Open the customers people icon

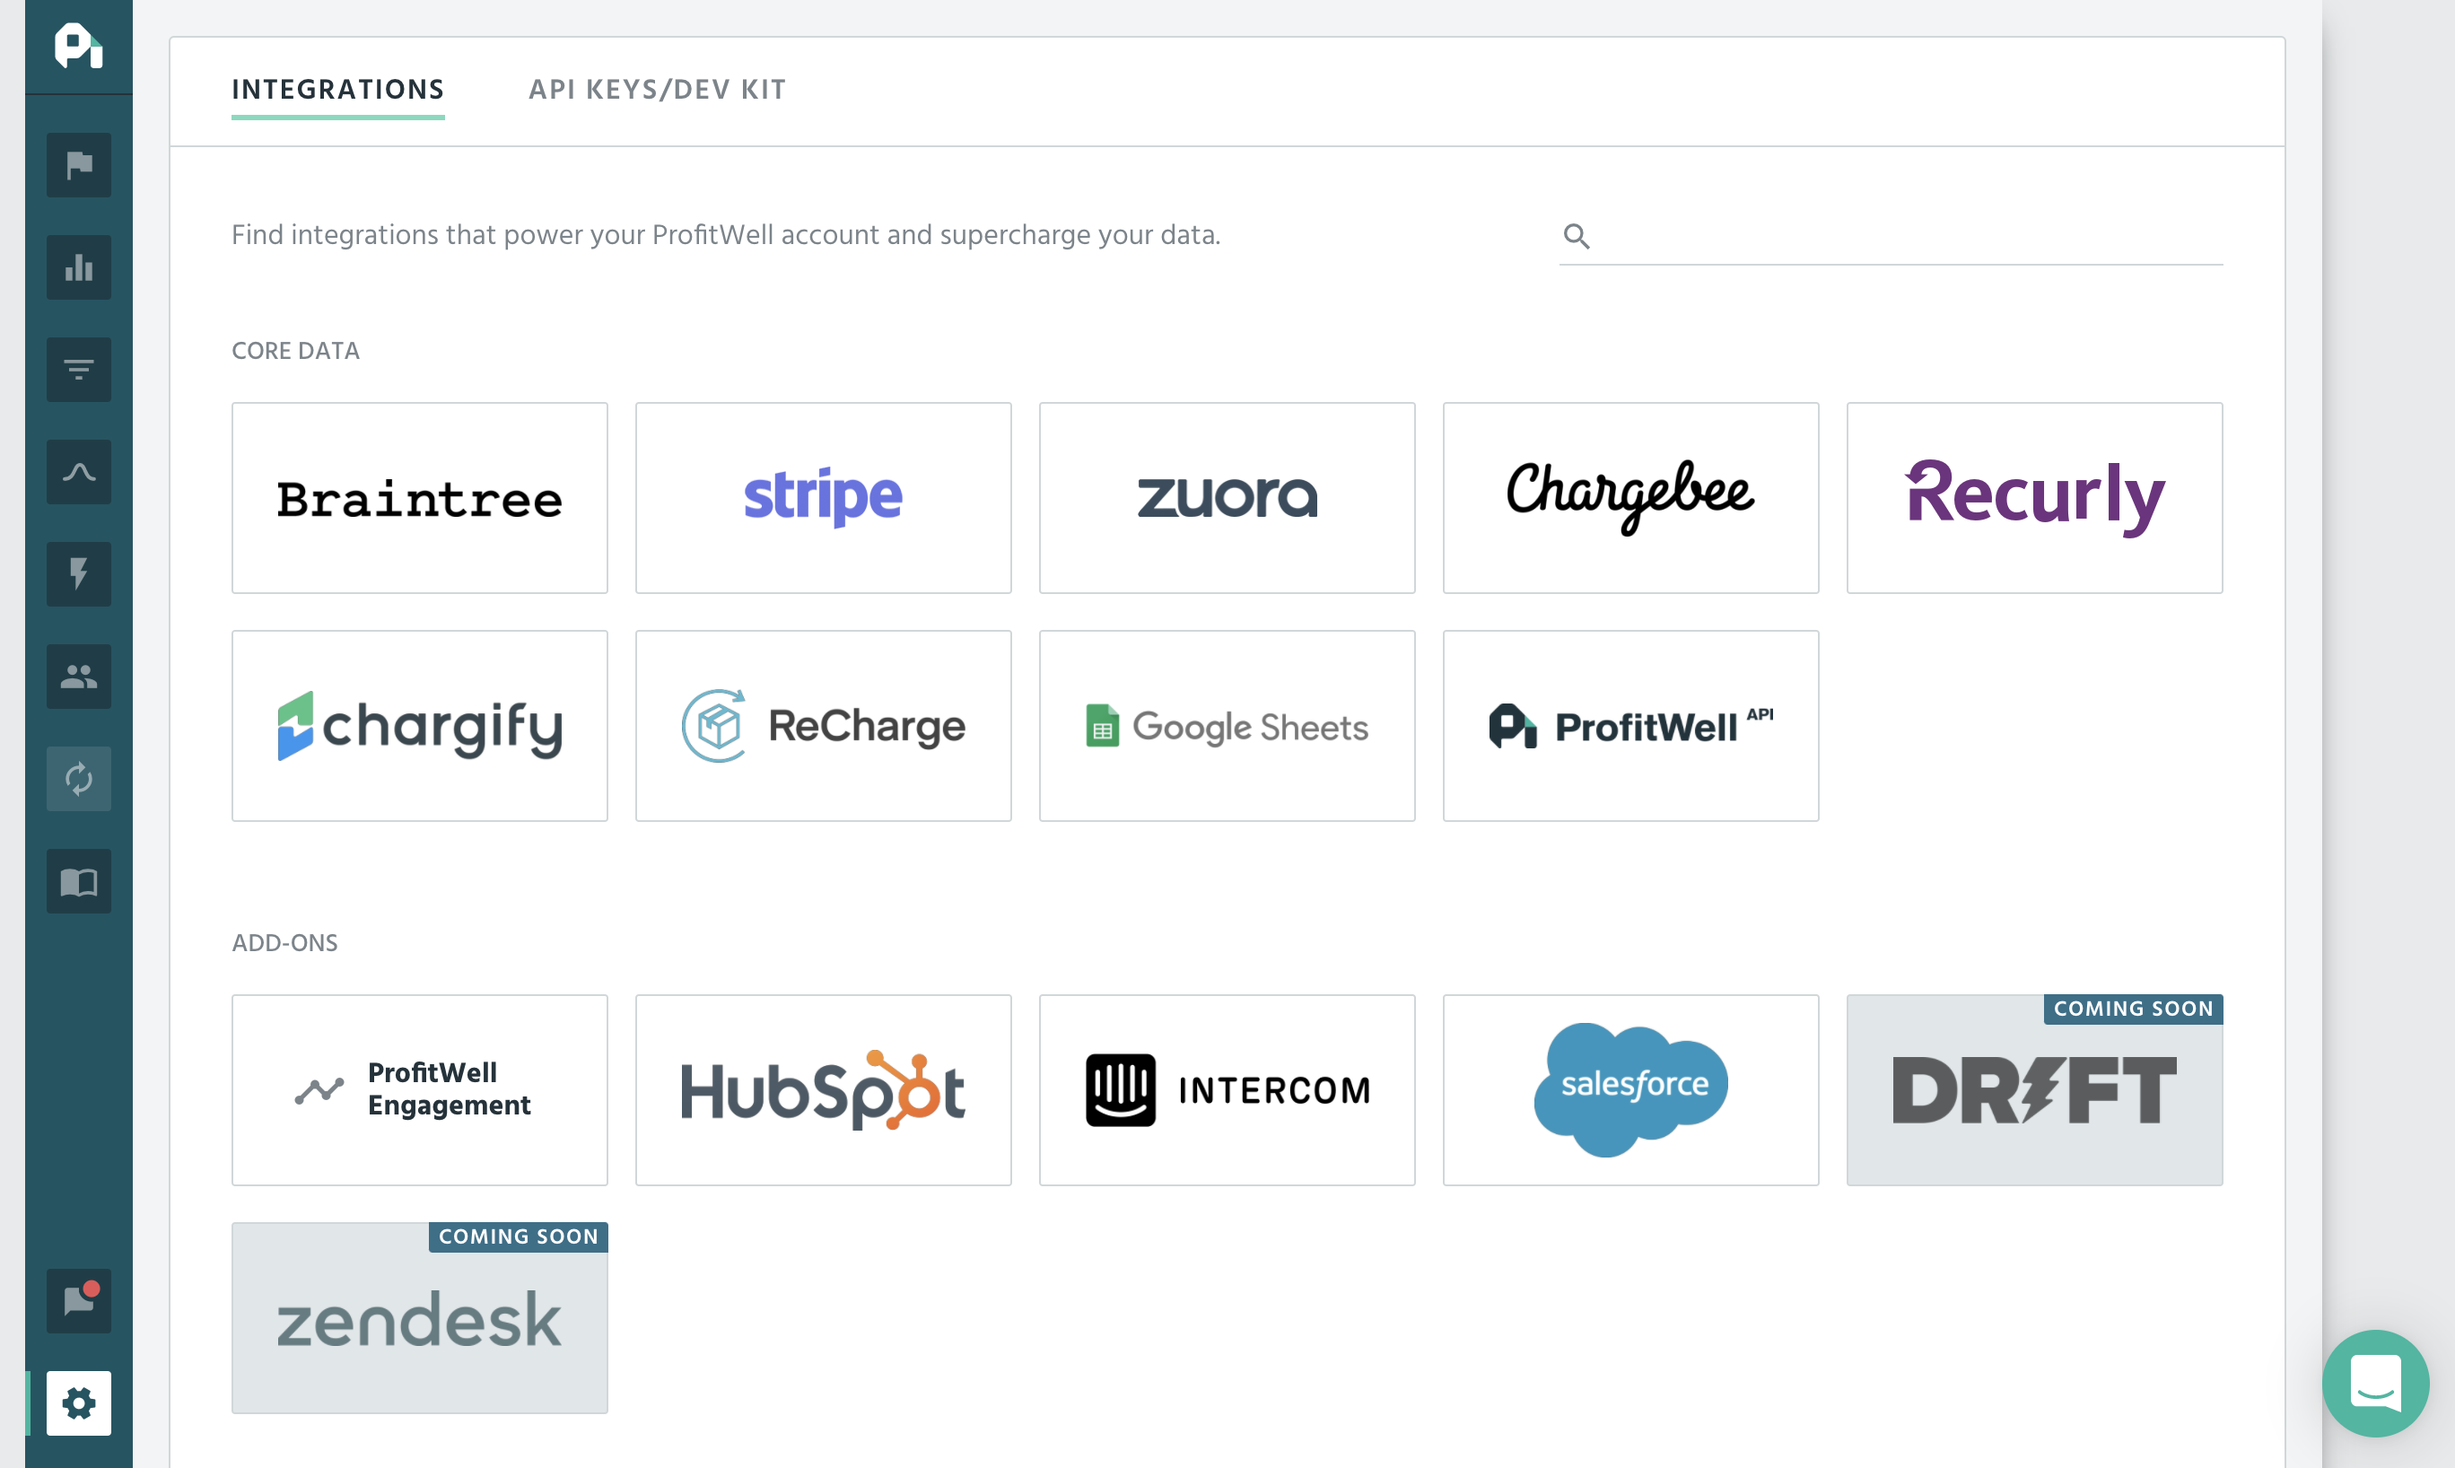coord(78,677)
